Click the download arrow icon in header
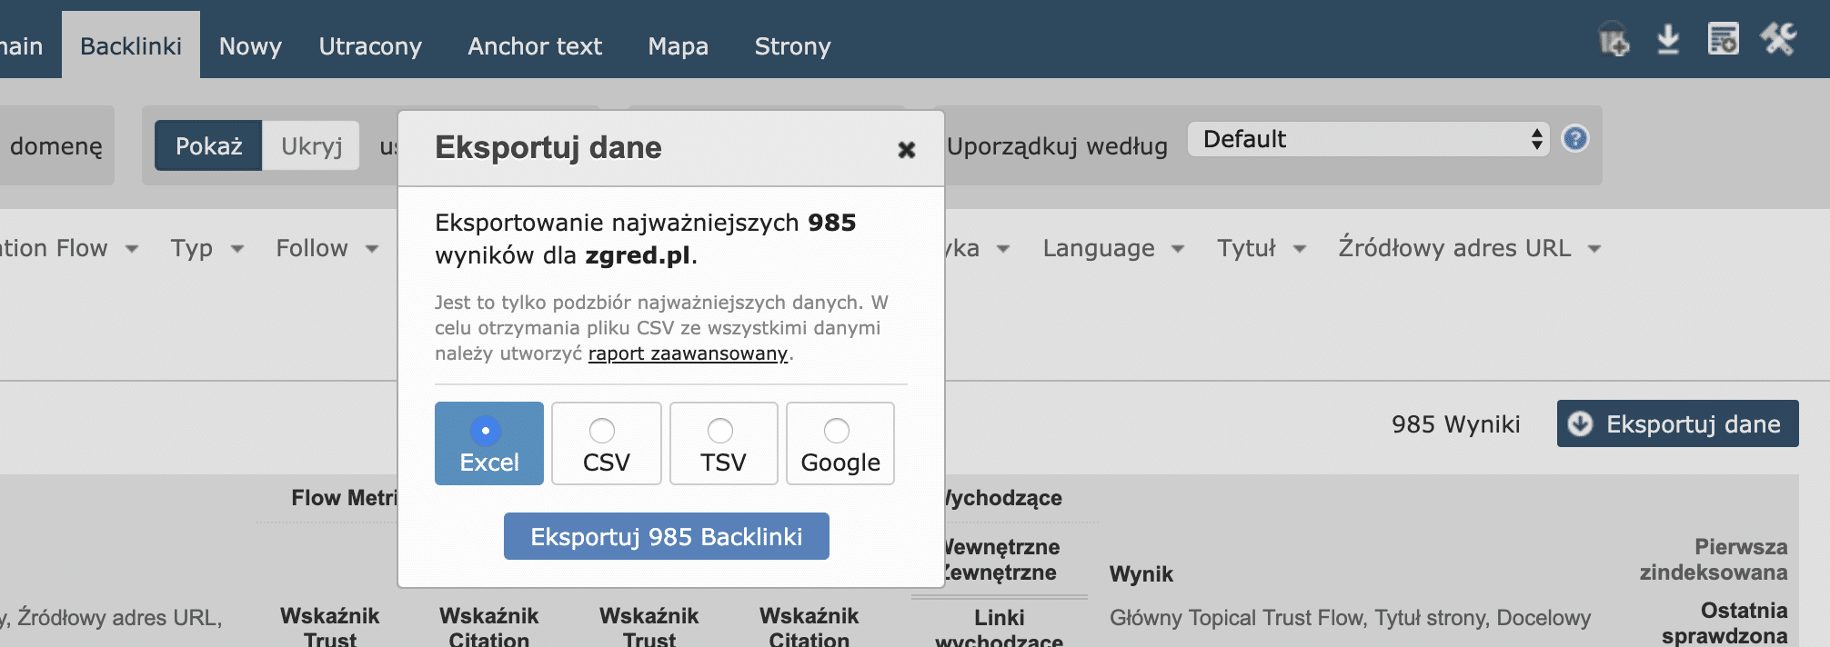The width and height of the screenshot is (1830, 647). pyautogui.click(x=1668, y=40)
